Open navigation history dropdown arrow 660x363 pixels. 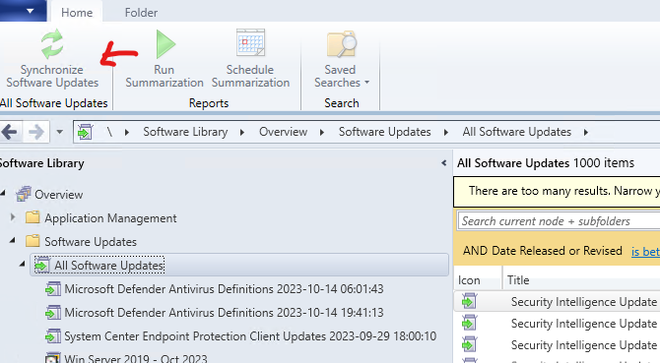[60, 133]
